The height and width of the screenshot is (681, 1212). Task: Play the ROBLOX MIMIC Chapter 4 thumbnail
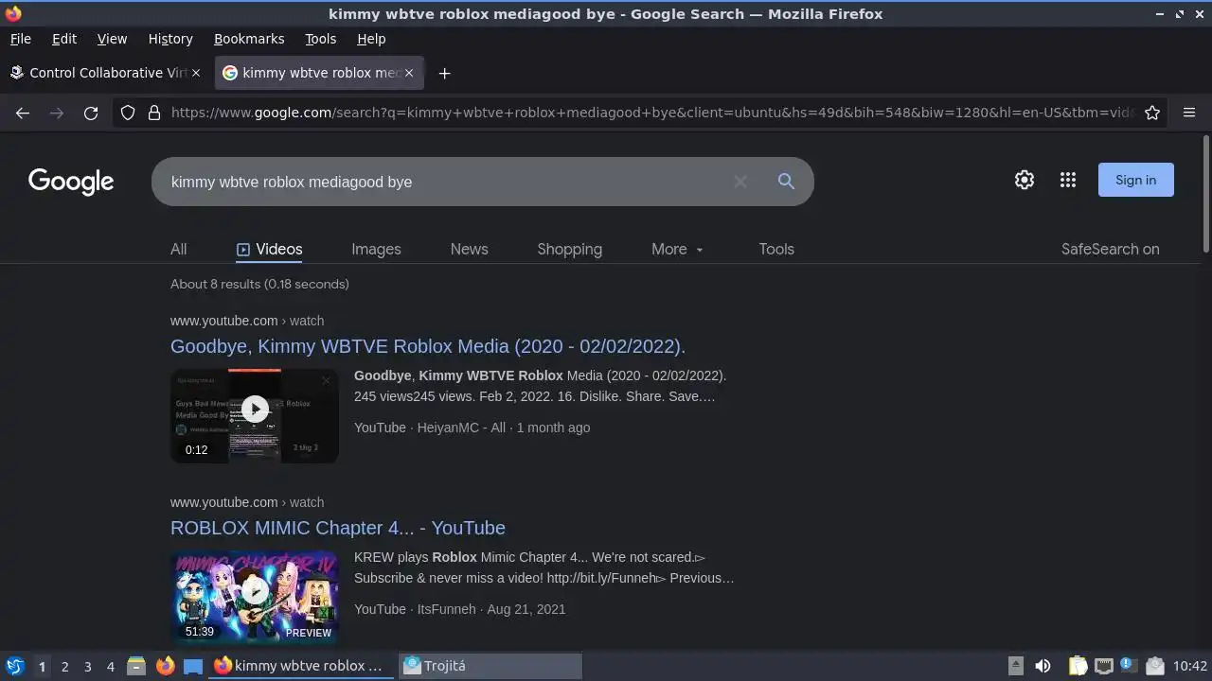[x=254, y=598]
